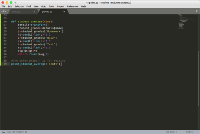This screenshot has width=200, height=134.
Task: Click line number 39 in gutter
Action: (x=5, y=64)
